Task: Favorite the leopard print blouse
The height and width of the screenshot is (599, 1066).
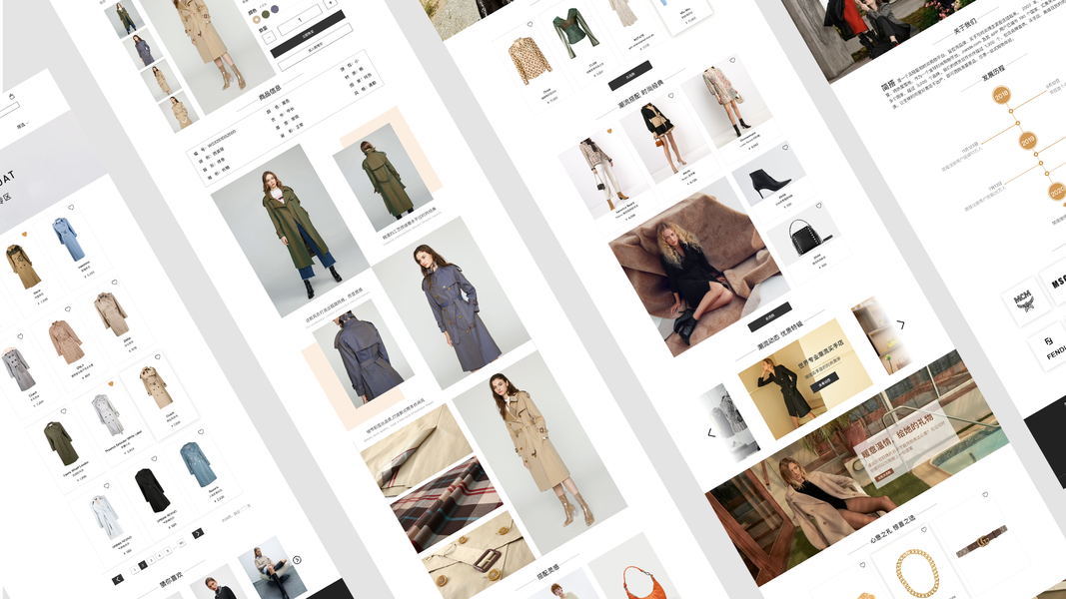Action: coord(530,24)
